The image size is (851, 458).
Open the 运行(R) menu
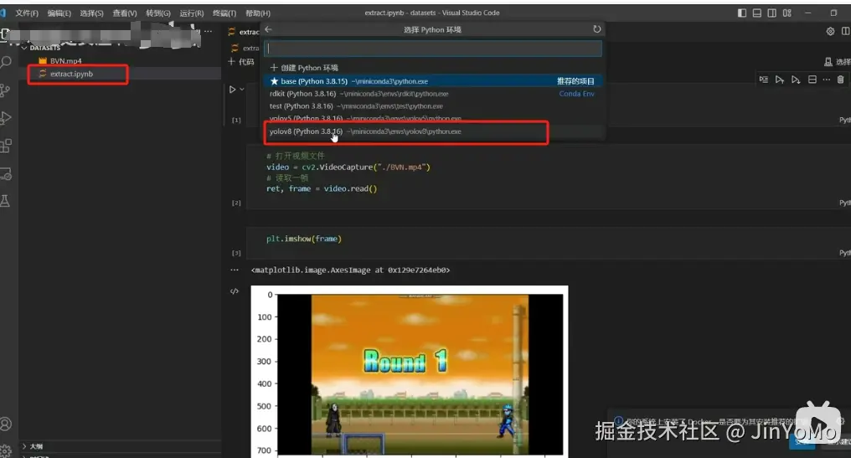pos(192,13)
